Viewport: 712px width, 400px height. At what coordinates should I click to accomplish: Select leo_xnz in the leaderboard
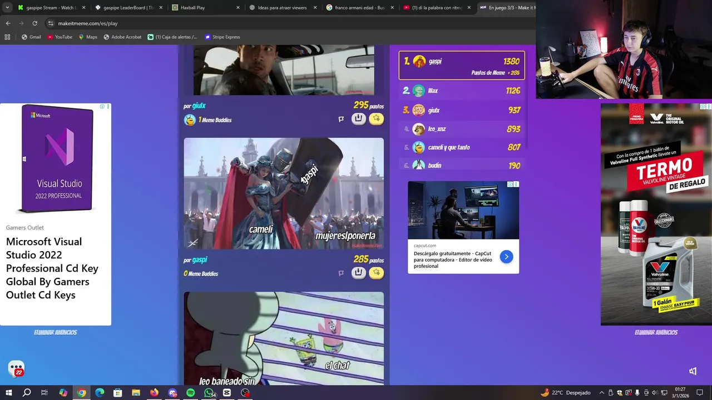[x=462, y=129]
